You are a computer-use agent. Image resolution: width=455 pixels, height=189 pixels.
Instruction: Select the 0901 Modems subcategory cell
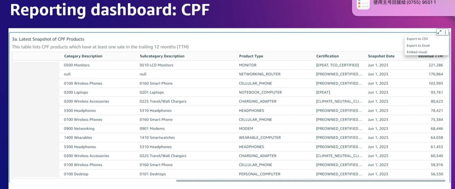click(x=152, y=129)
